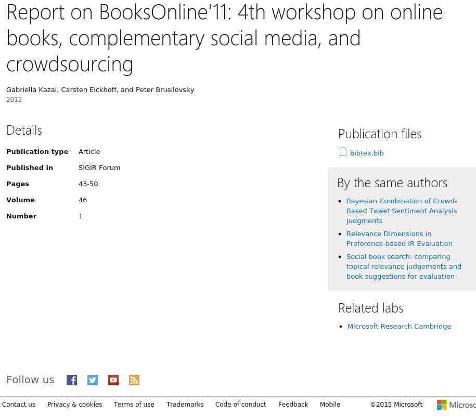Click the Article publication type value
Screen dimensions: 476x416
(89, 151)
